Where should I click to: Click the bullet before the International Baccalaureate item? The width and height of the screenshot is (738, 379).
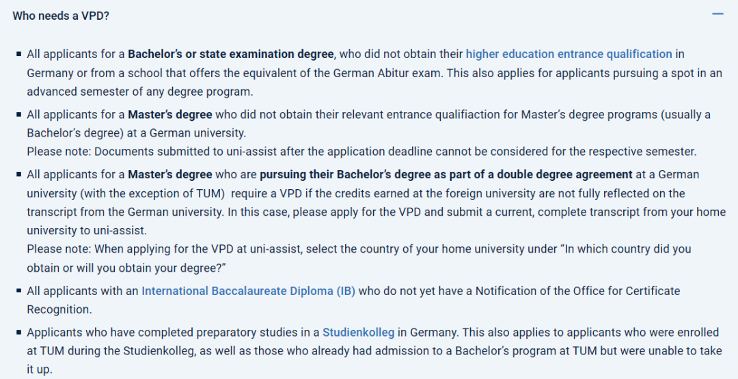(x=18, y=292)
